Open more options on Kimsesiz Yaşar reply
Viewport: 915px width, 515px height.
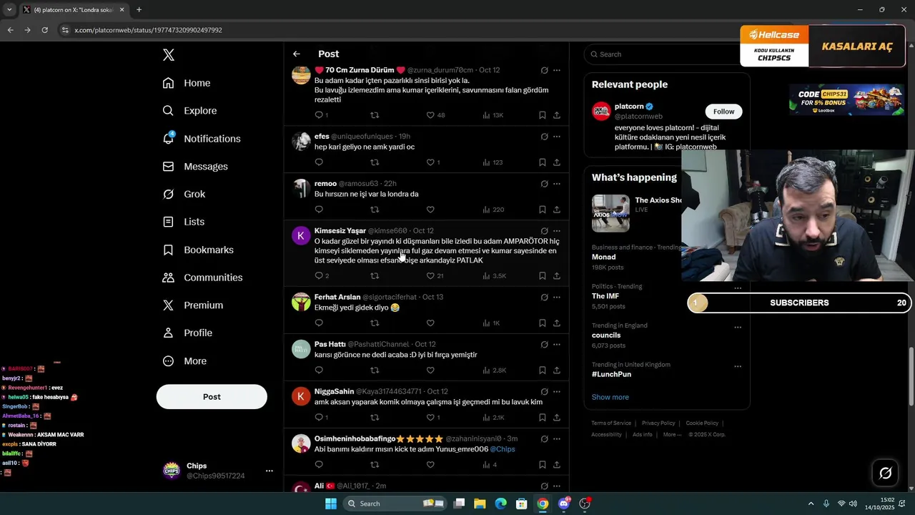point(557,231)
